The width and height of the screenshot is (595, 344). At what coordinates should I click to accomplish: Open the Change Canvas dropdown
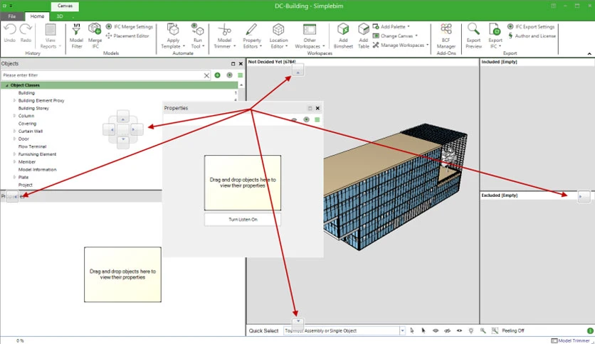pos(395,36)
